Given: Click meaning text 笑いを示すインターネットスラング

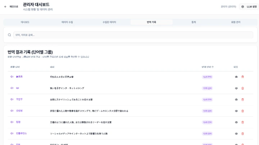Looking at the screenshot, I should (x=67, y=88).
